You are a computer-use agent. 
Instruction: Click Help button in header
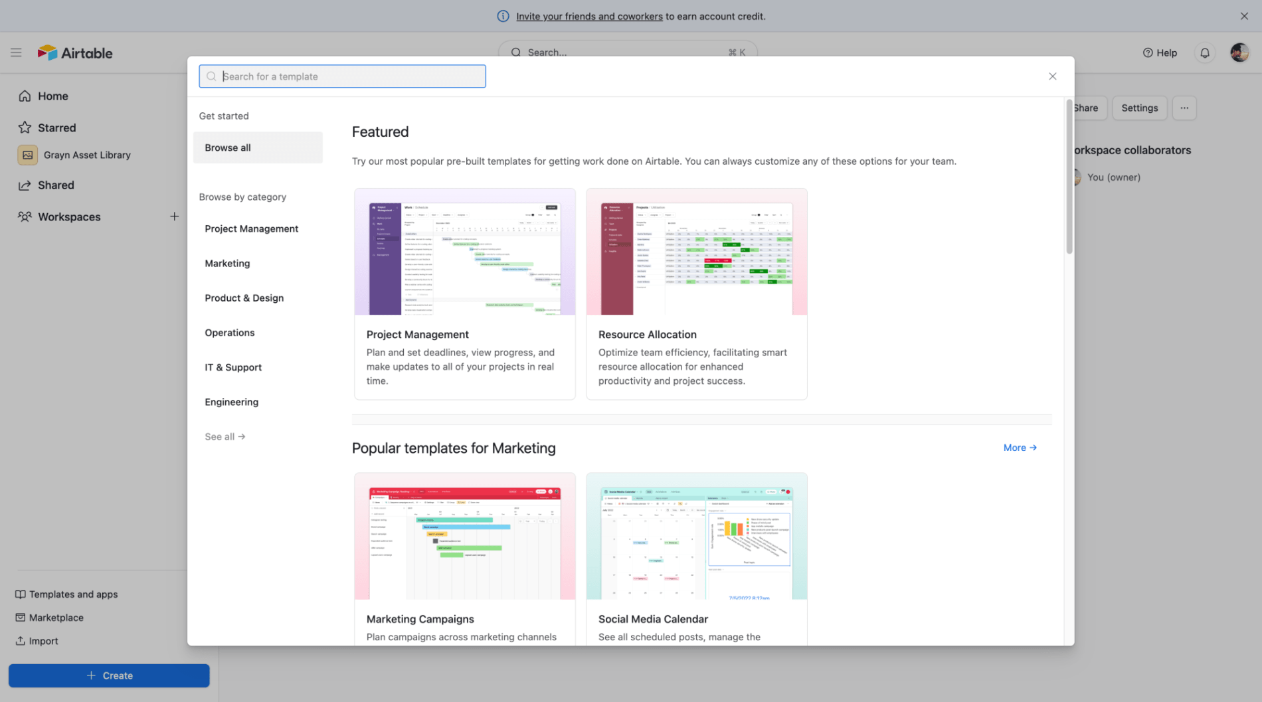coord(1160,52)
